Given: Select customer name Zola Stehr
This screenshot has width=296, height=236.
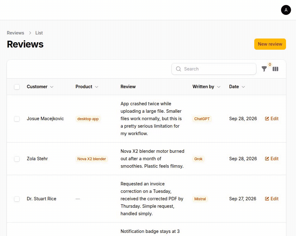Looking at the screenshot, I should coord(37,159).
